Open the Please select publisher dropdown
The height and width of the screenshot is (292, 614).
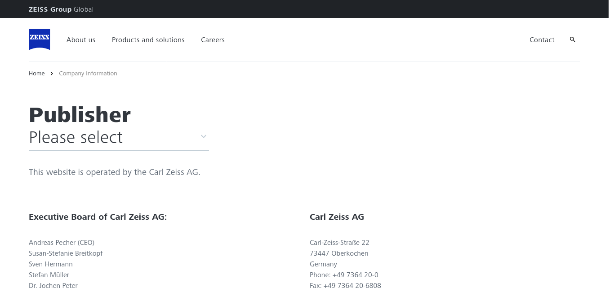pyautogui.click(x=119, y=137)
